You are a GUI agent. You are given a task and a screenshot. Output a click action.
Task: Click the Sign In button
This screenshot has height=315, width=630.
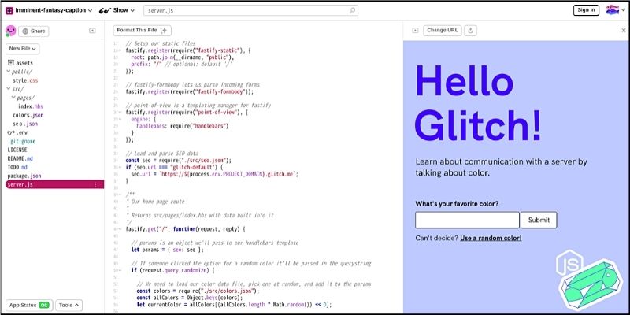coord(586,10)
